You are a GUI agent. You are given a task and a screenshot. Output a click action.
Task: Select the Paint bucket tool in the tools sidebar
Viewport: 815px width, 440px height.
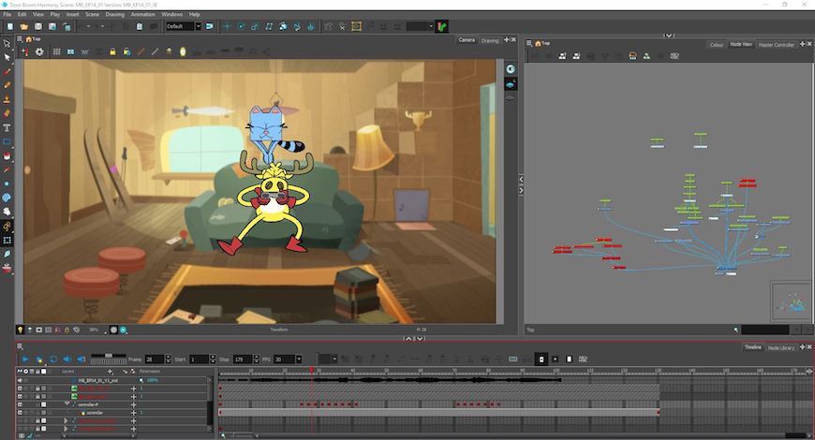(7, 155)
